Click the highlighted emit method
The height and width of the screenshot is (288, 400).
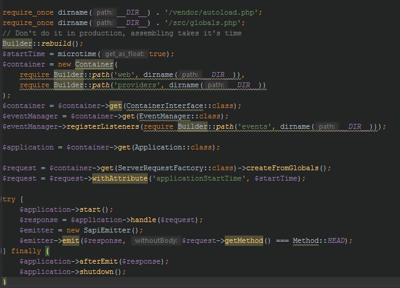point(71,241)
